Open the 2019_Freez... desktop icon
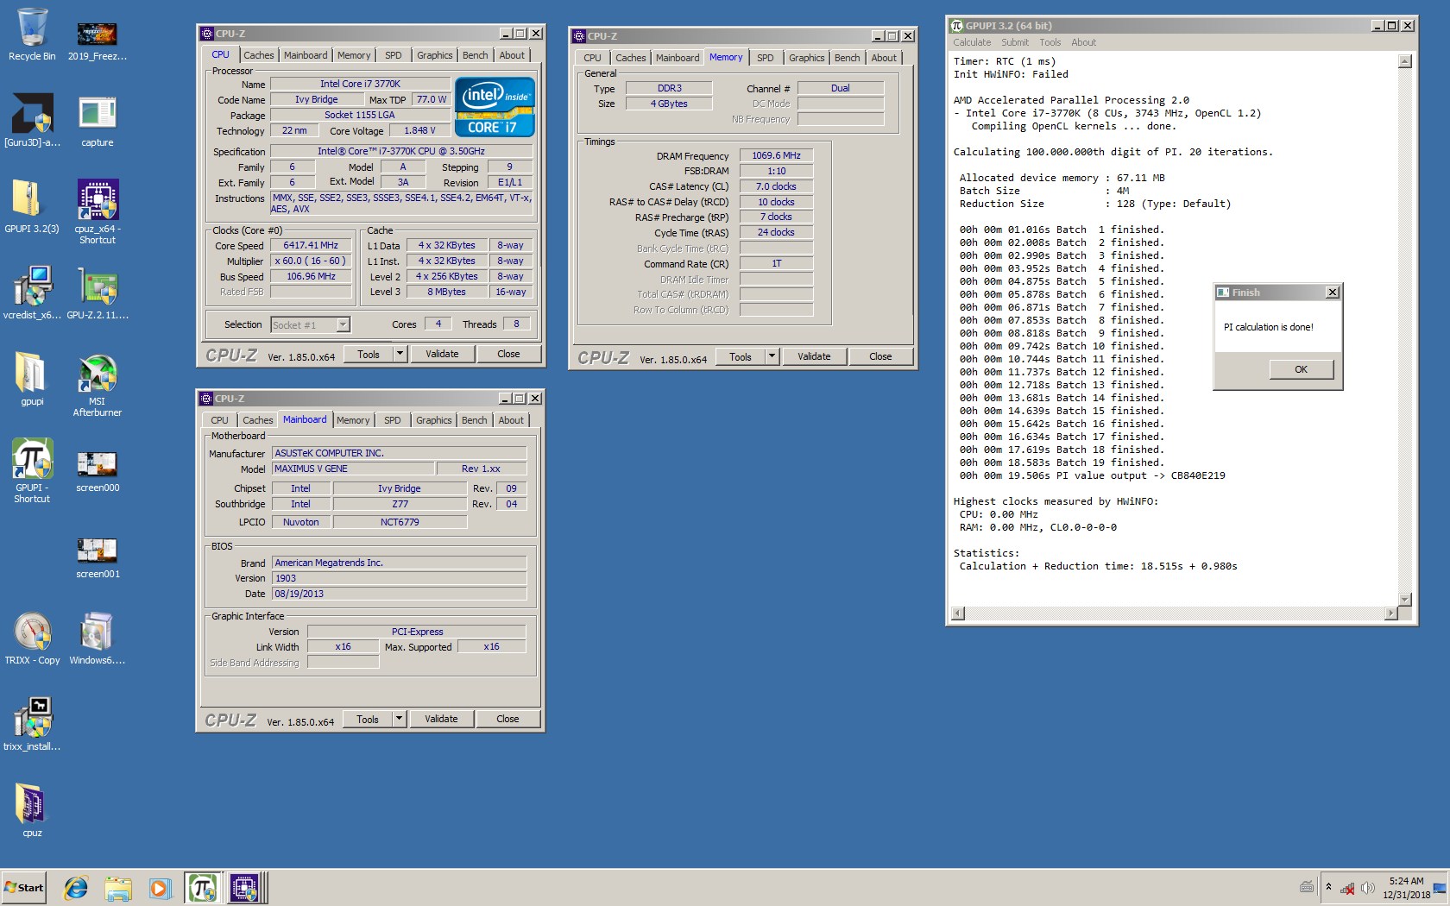This screenshot has height=906, width=1450. point(97,41)
